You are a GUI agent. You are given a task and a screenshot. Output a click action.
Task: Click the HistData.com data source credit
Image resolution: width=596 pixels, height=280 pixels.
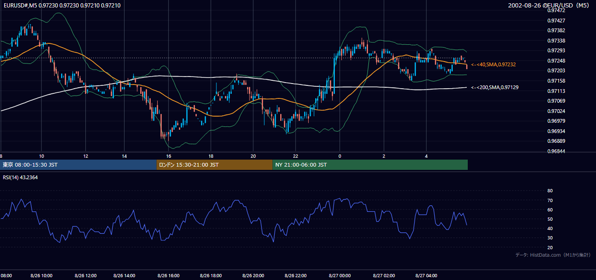[x=553, y=255]
